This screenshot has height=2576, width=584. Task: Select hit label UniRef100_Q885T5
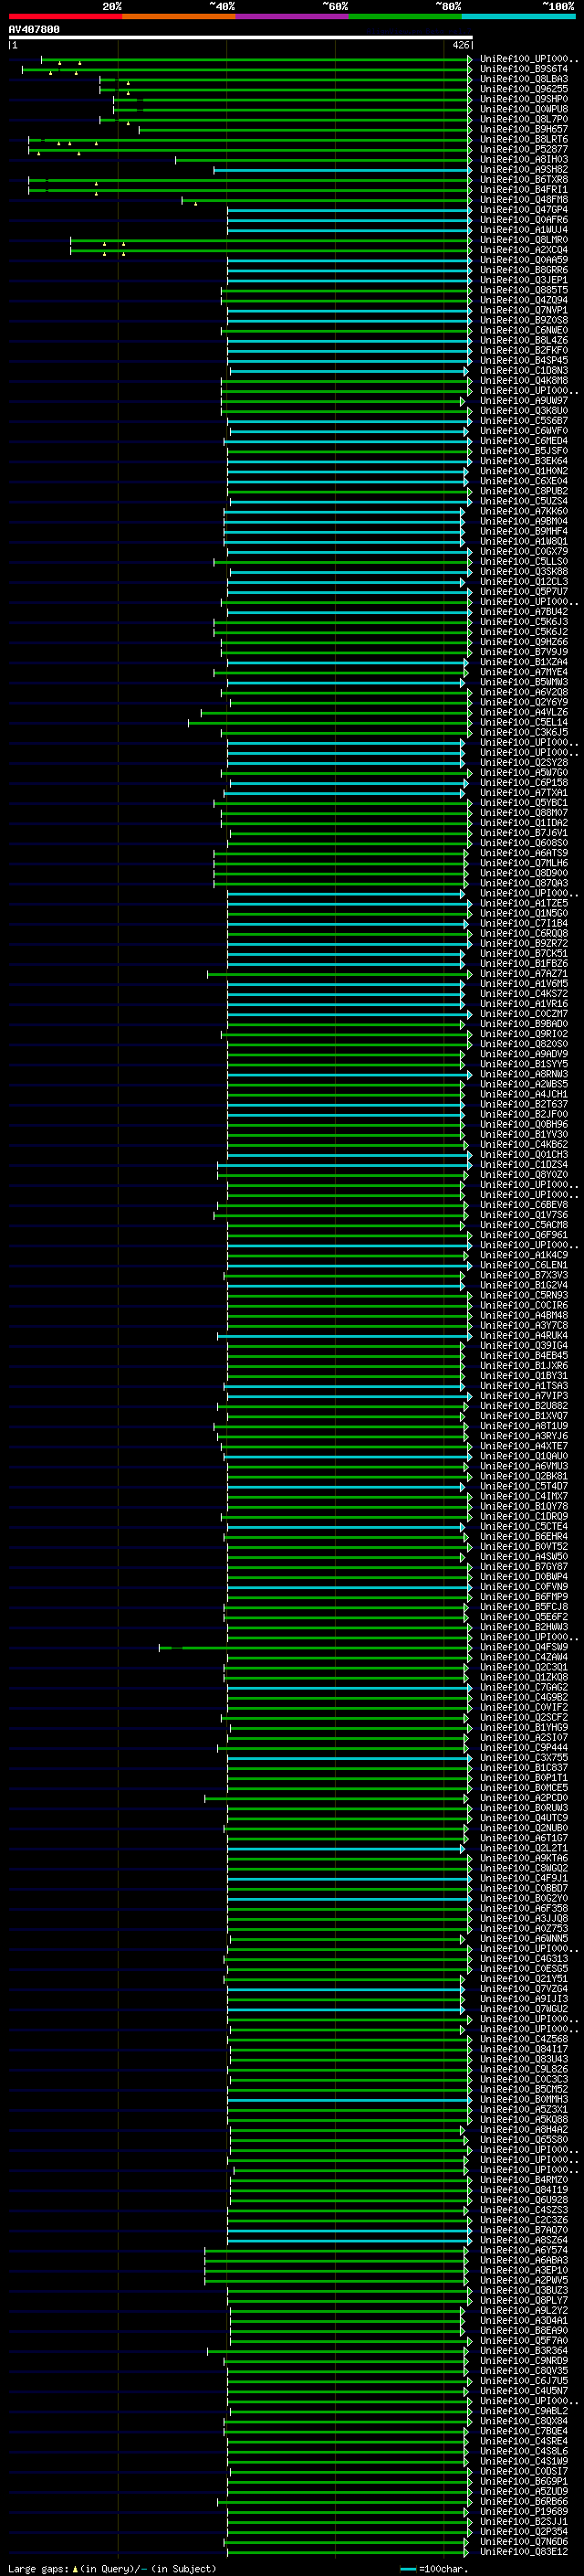pos(524,290)
